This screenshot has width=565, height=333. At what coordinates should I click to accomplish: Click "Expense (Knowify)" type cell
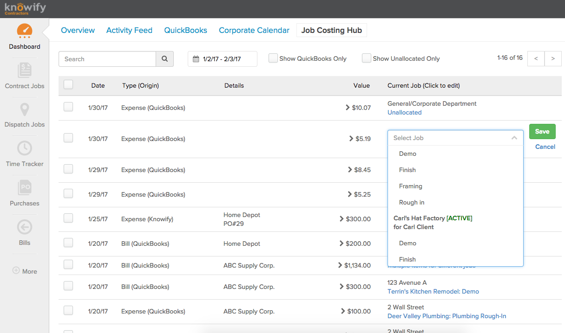coord(147,219)
